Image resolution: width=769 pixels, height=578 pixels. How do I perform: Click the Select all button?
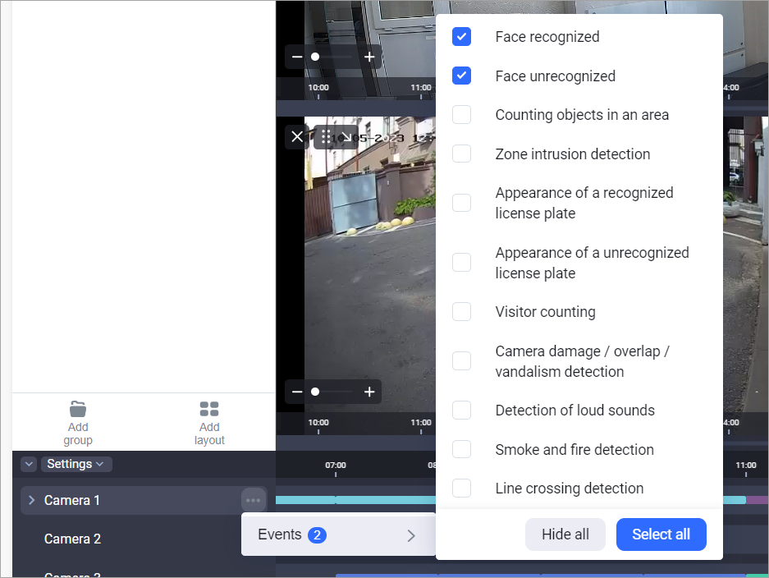coord(661,534)
